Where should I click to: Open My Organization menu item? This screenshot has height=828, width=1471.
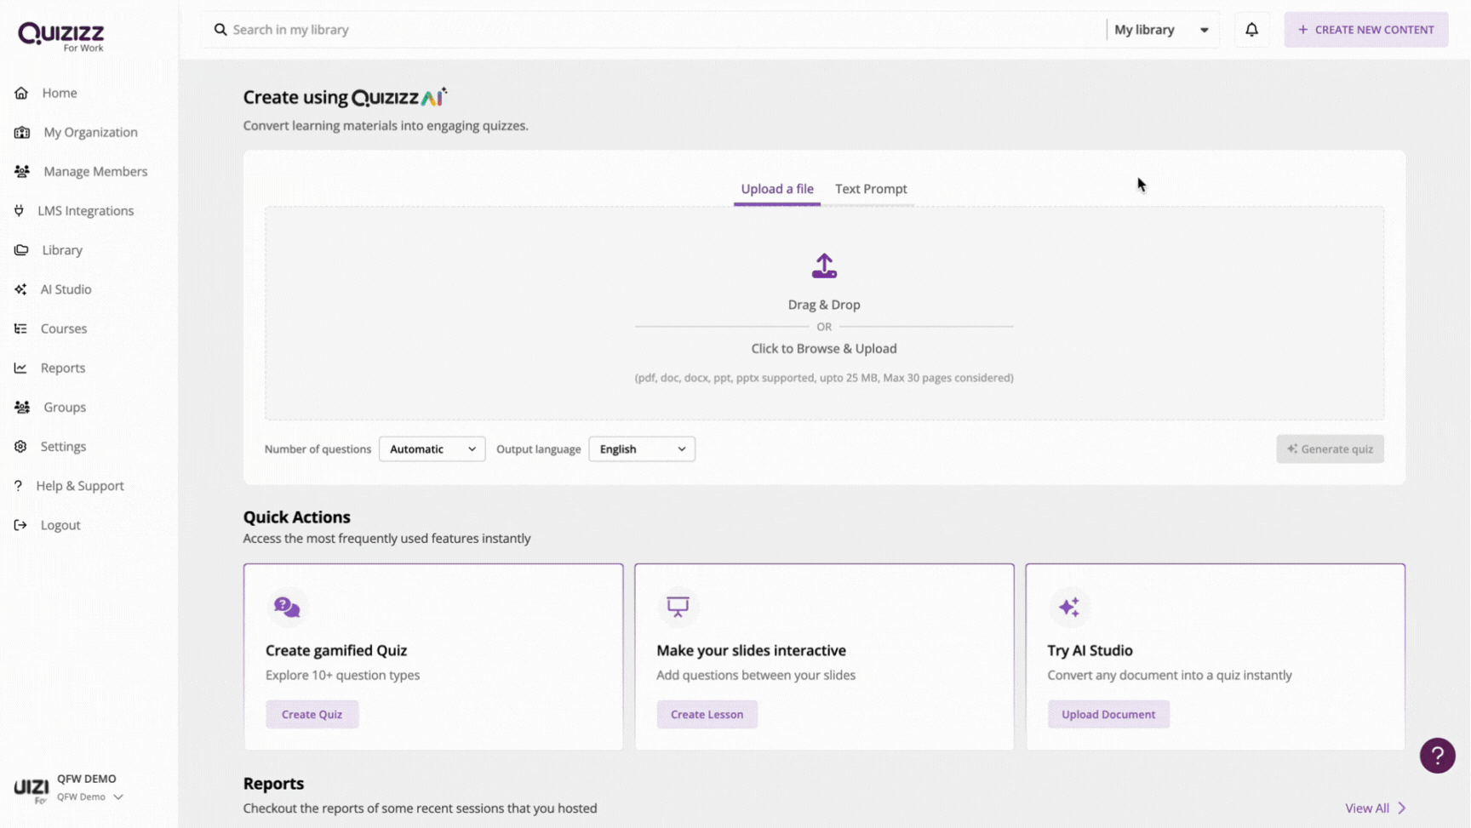[89, 132]
